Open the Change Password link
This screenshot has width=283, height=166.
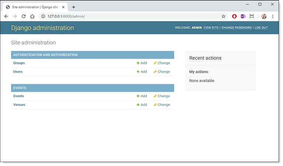pyautogui.click(x=237, y=28)
